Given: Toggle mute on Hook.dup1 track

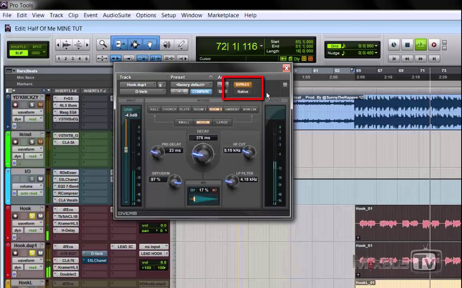Looking at the screenshot, I should 40,253.
